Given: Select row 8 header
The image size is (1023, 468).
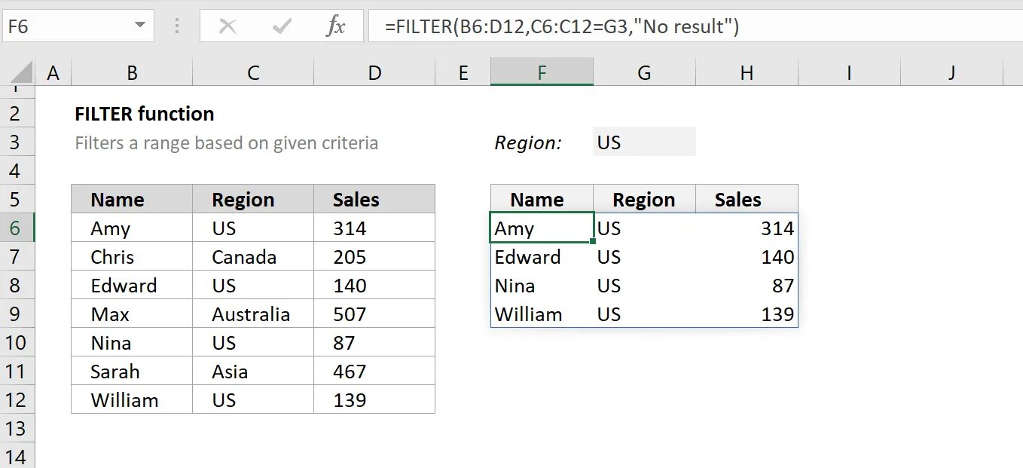Looking at the screenshot, I should click(x=17, y=286).
